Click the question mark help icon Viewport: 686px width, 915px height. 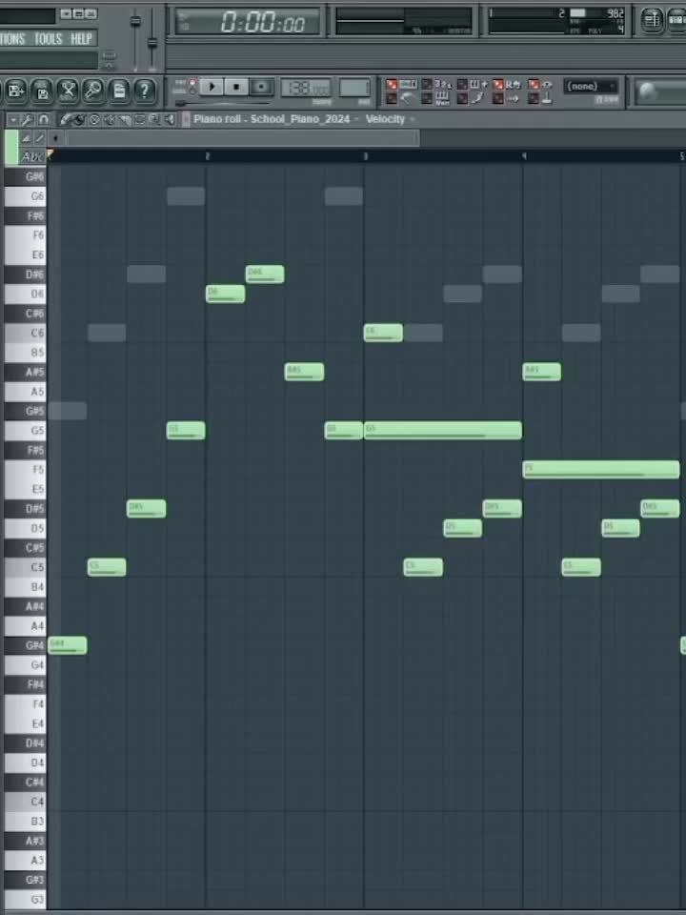pos(144,91)
